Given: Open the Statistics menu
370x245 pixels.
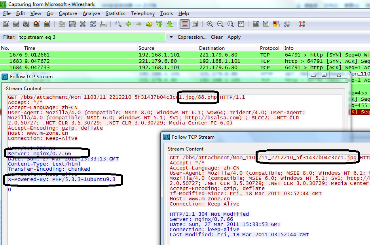Looking at the screenshot, I should coord(116,13).
